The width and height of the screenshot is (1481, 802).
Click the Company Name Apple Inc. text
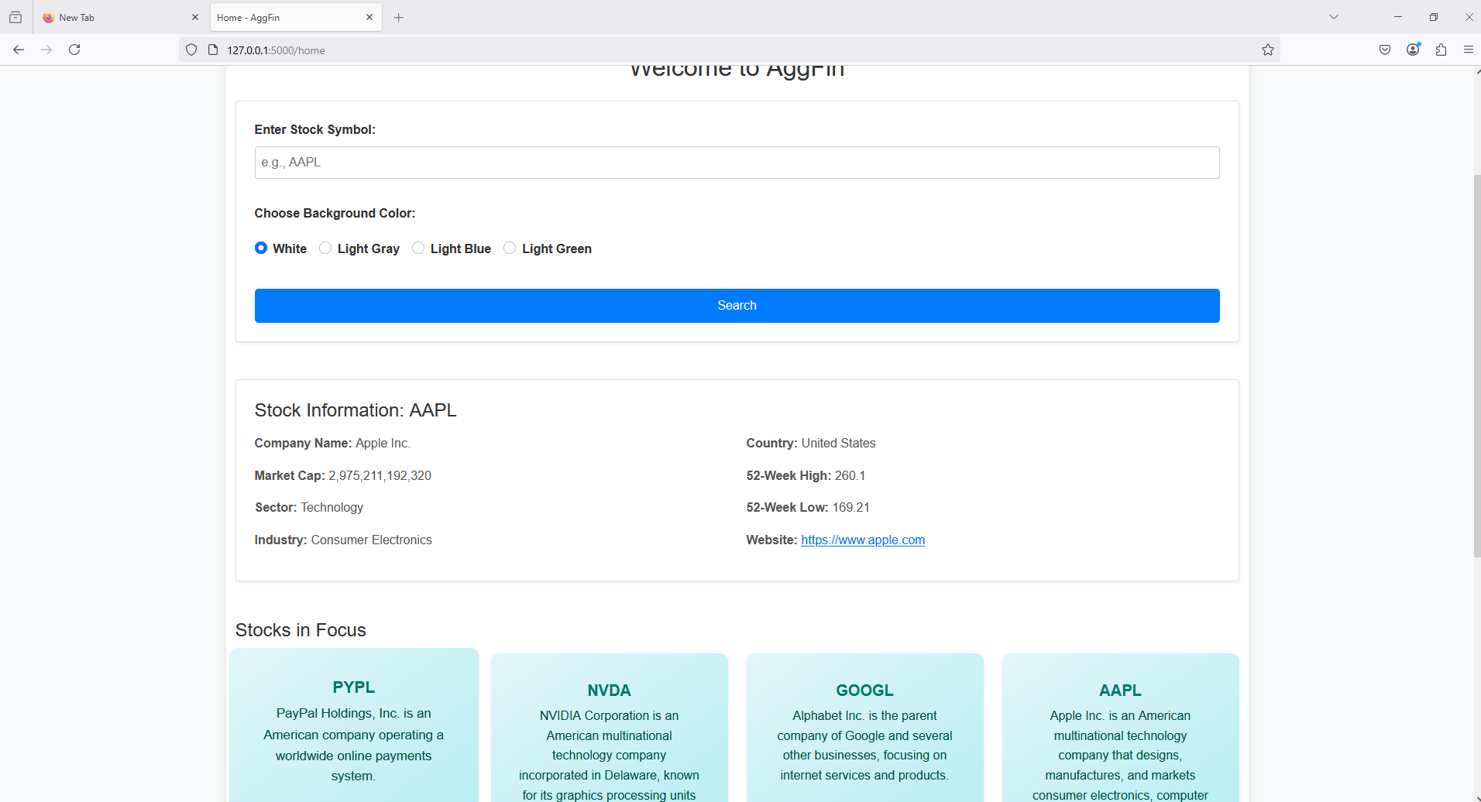332,444
